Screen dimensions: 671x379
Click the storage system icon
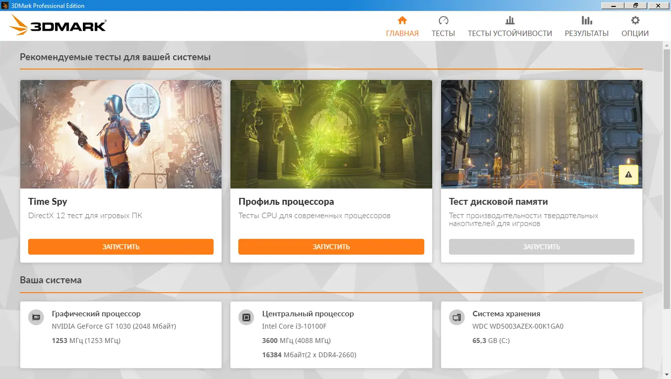point(456,317)
